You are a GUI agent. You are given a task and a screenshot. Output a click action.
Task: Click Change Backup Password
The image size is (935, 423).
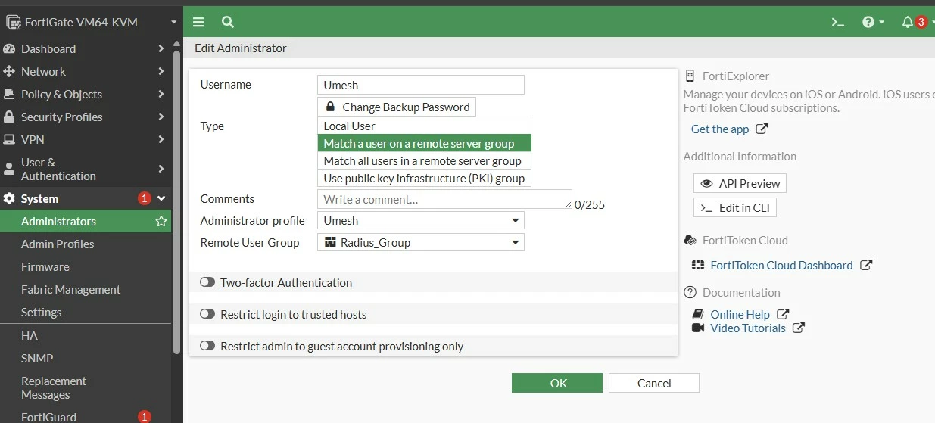click(x=397, y=107)
